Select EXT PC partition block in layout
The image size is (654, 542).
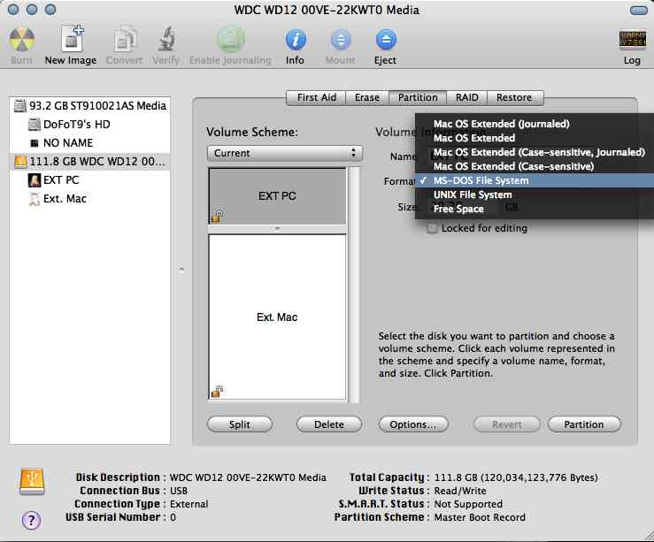pos(277,195)
